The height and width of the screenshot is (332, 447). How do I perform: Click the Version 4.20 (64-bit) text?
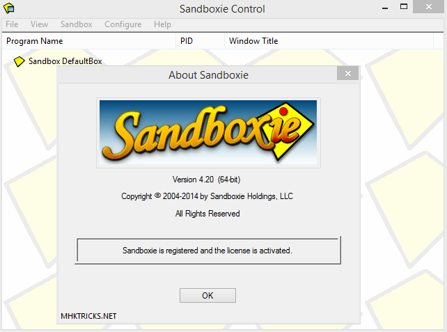[x=207, y=180]
